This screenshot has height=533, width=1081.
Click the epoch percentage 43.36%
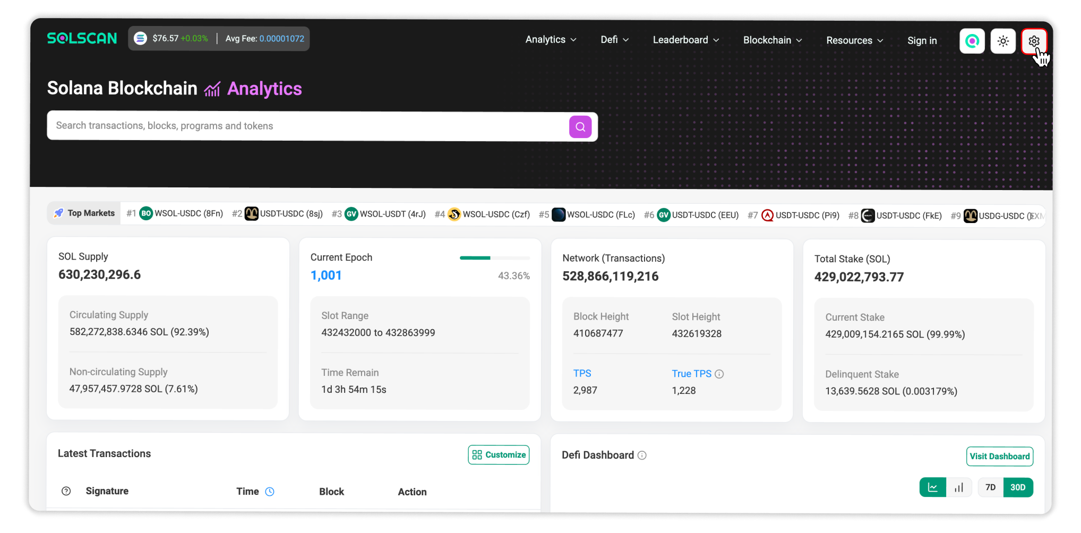tap(514, 276)
